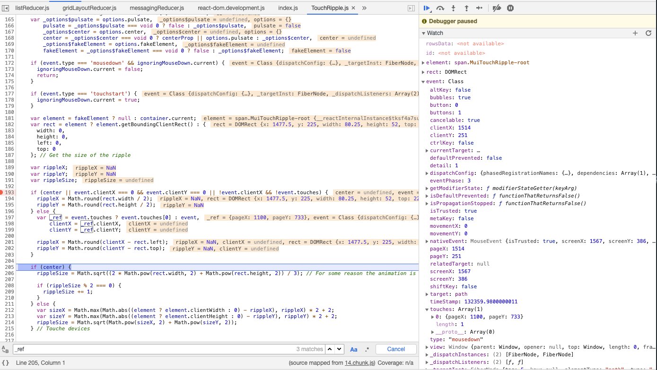657x370 pixels.
Task: Click '// Get the size of the ripple' comment
Action: pos(86,155)
